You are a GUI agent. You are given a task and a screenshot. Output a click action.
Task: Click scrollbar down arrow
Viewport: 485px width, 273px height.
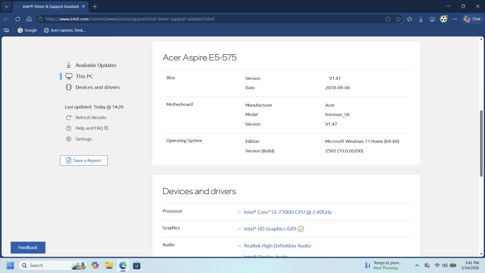(481, 254)
